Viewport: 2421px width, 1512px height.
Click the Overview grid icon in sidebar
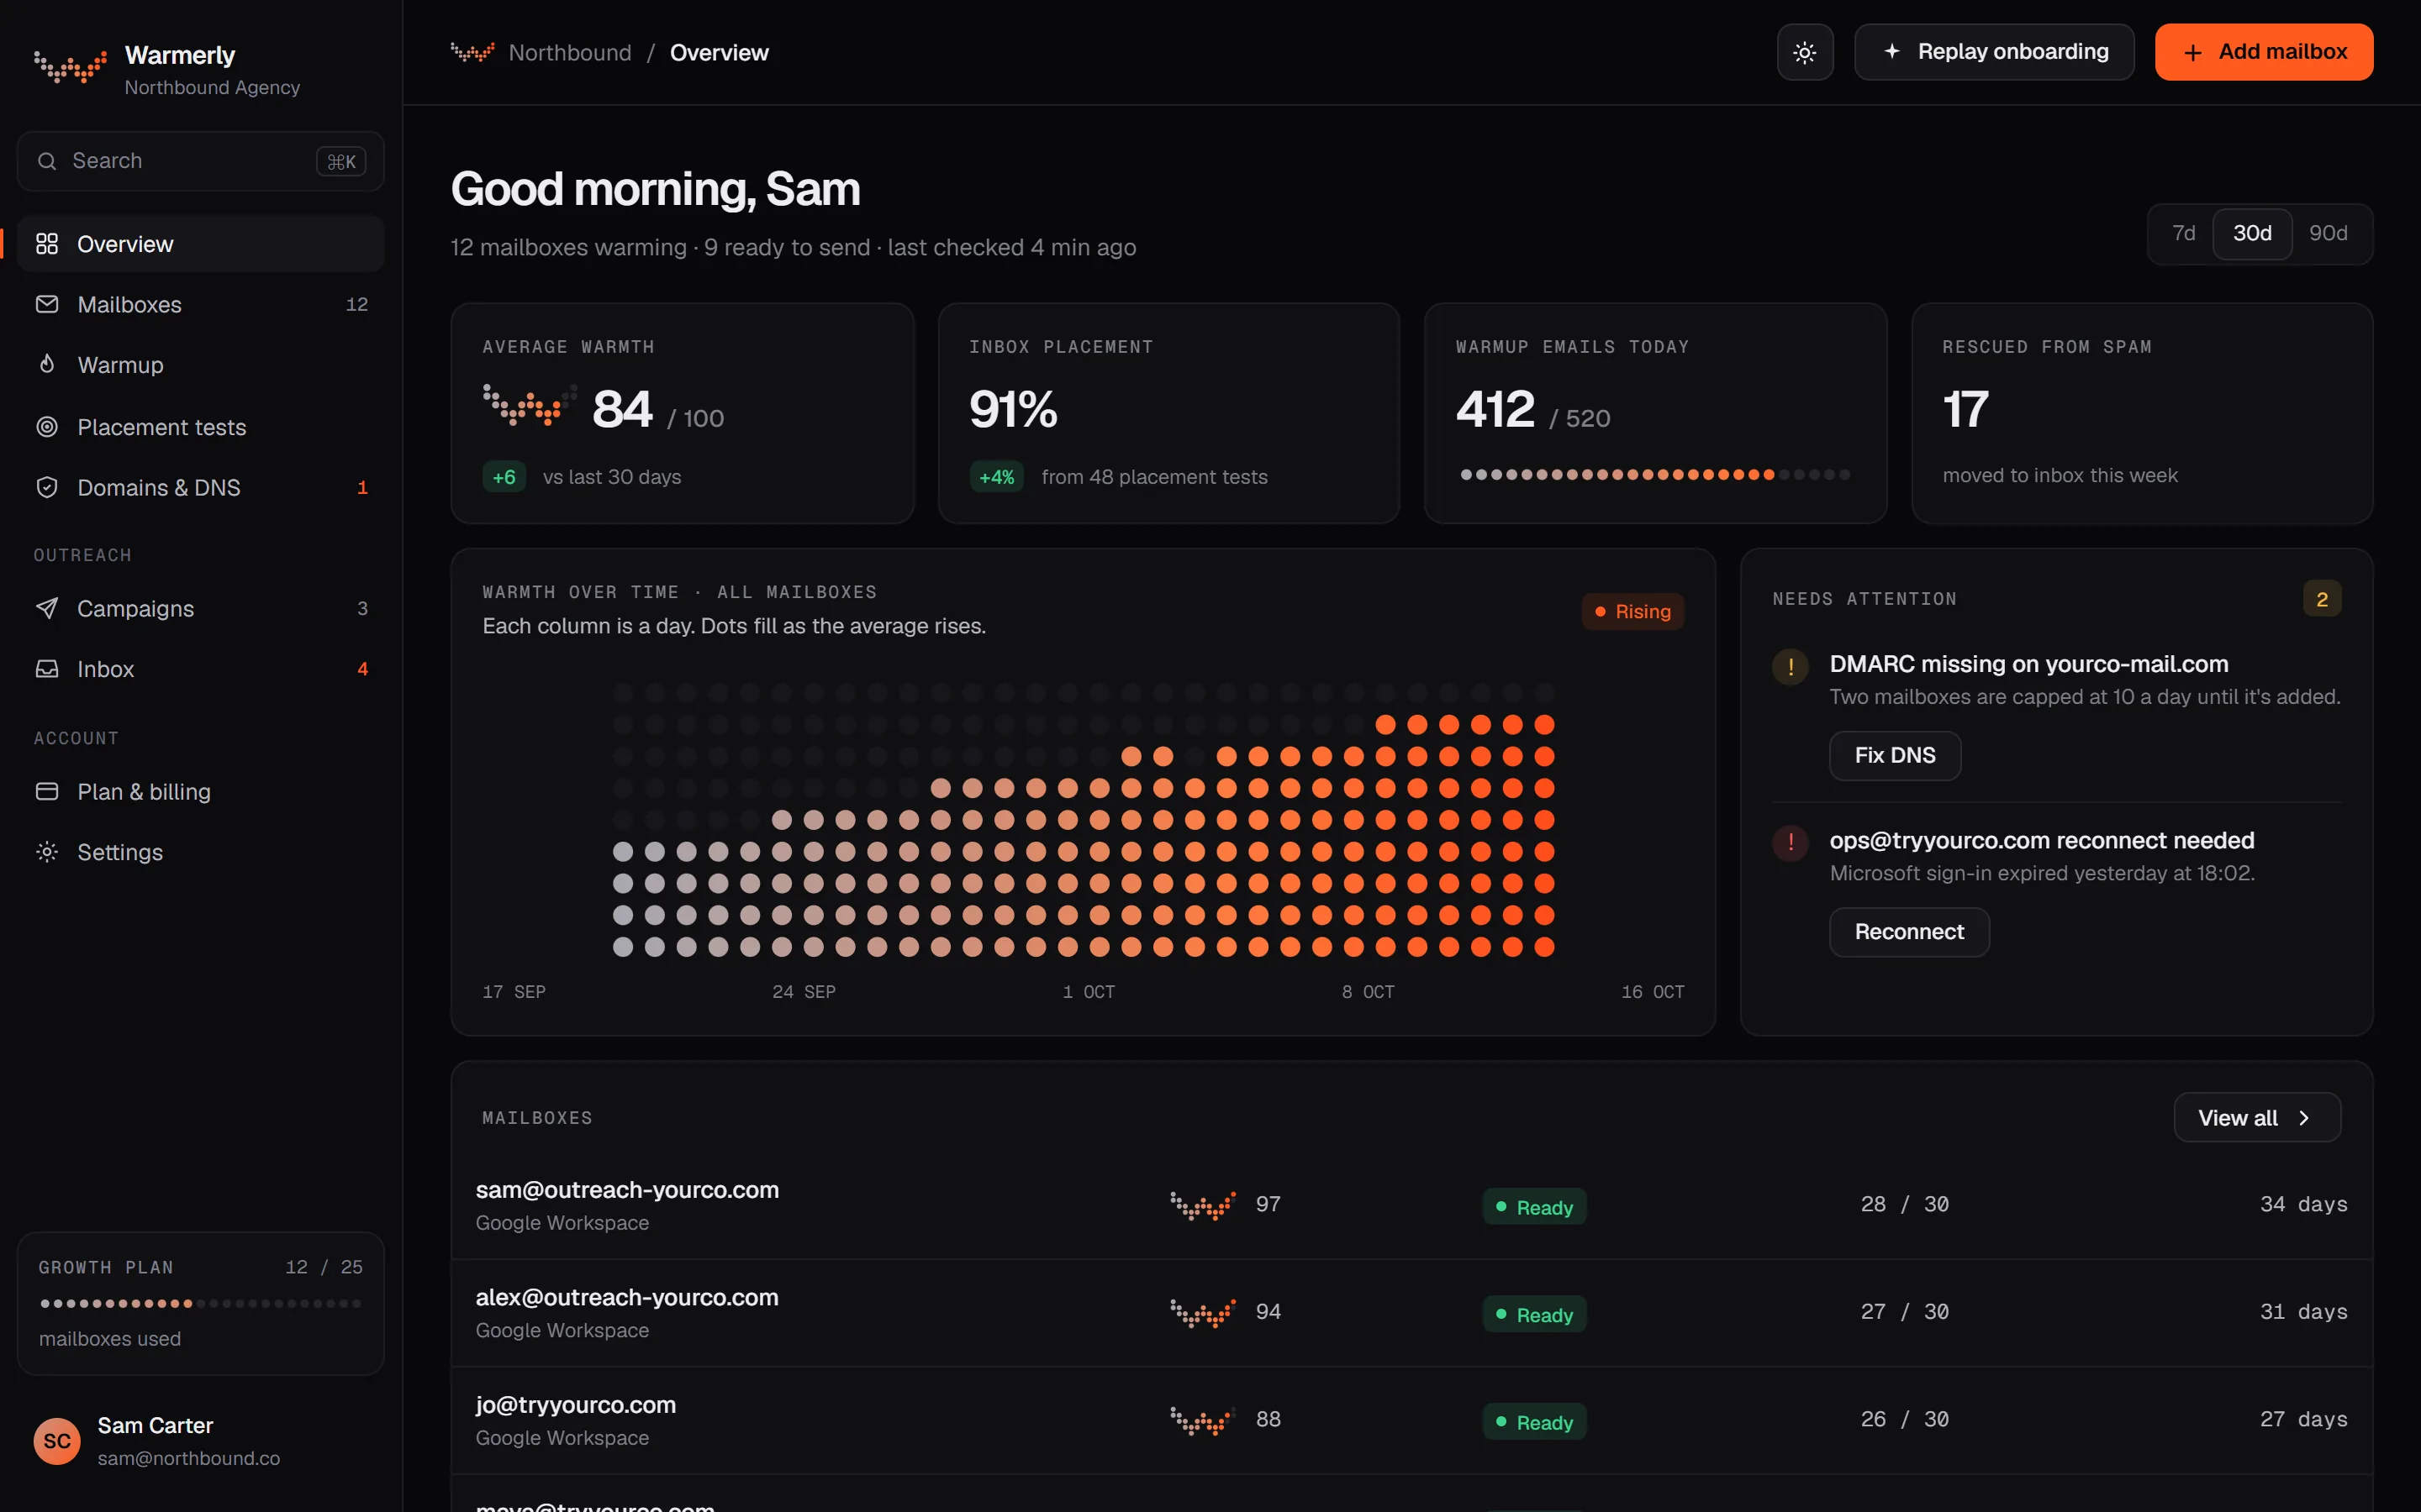point(47,244)
